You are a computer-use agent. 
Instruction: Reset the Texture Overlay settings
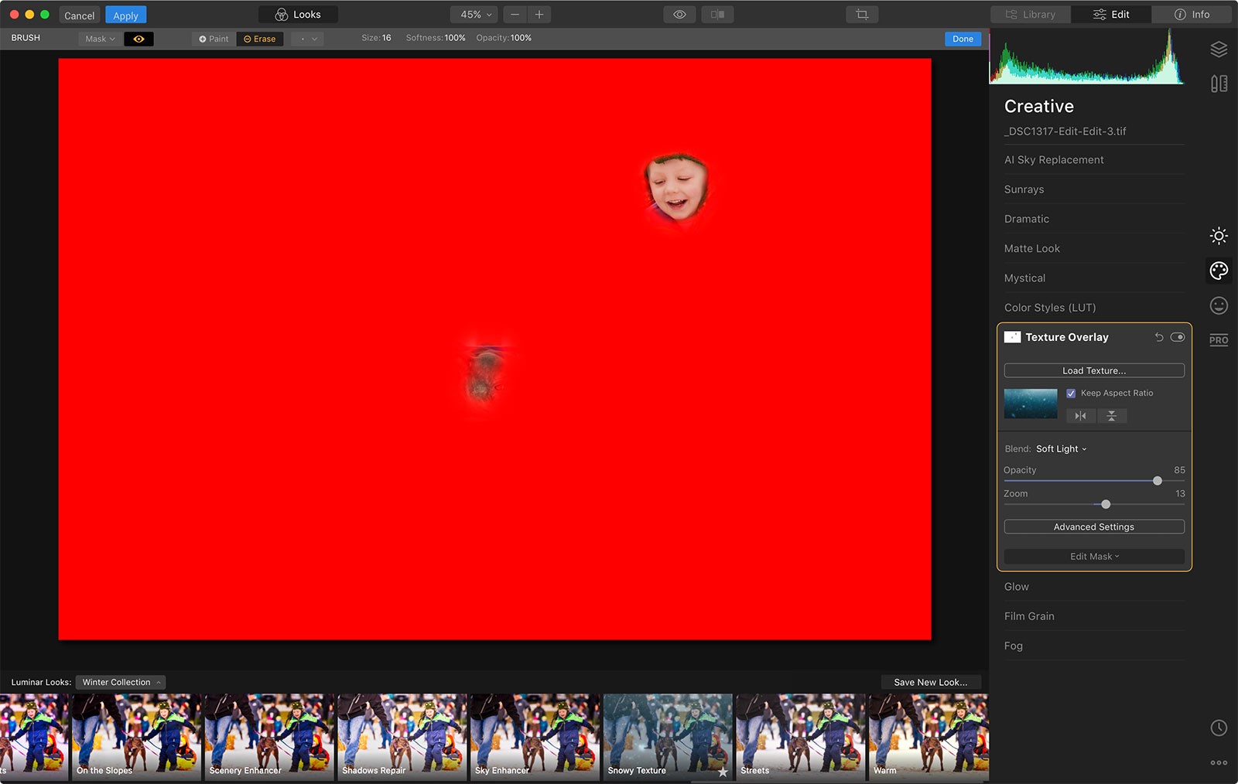(1158, 337)
